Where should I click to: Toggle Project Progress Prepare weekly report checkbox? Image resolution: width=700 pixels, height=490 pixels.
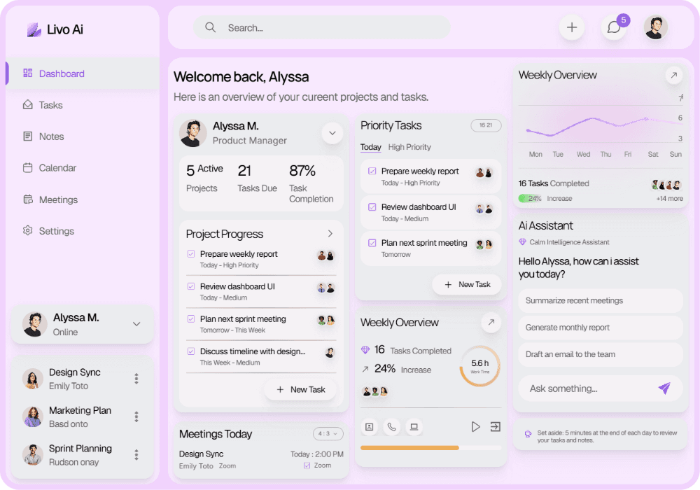[x=191, y=254]
